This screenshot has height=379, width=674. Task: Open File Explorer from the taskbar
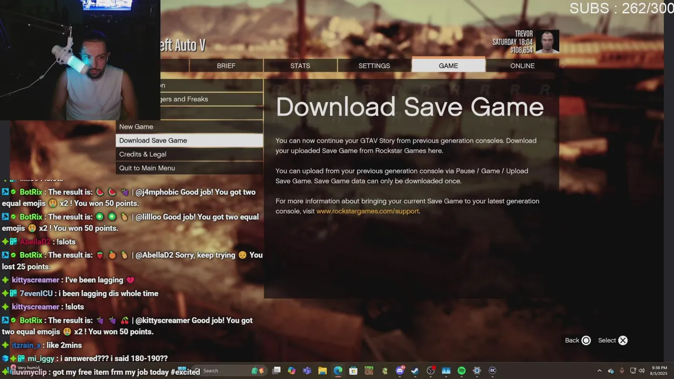322,371
